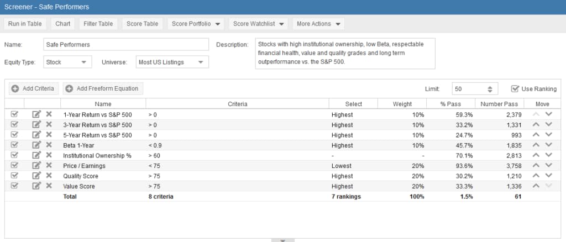Uncheck the Beta 1-Year criterion

14,145
